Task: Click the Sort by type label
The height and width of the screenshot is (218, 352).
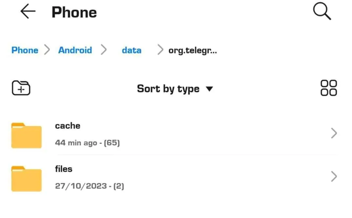Action: click(168, 89)
